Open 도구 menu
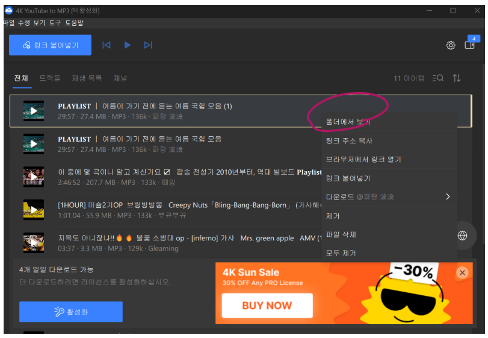This screenshot has width=488, height=338. point(55,23)
